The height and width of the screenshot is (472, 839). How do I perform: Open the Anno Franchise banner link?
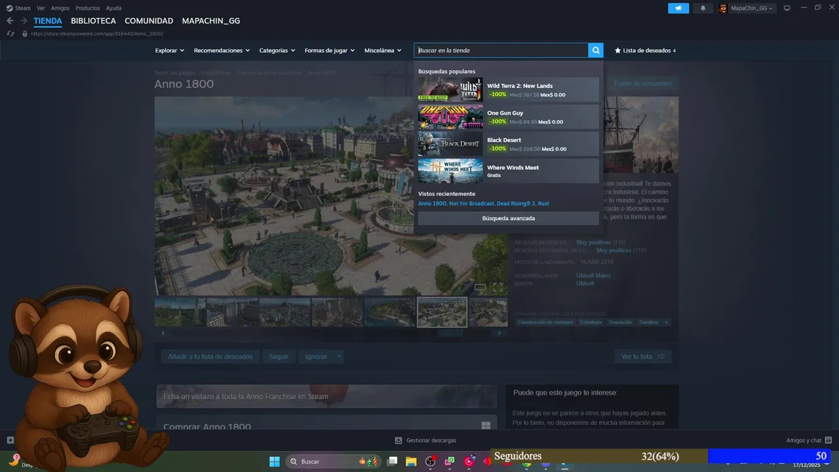pos(326,397)
